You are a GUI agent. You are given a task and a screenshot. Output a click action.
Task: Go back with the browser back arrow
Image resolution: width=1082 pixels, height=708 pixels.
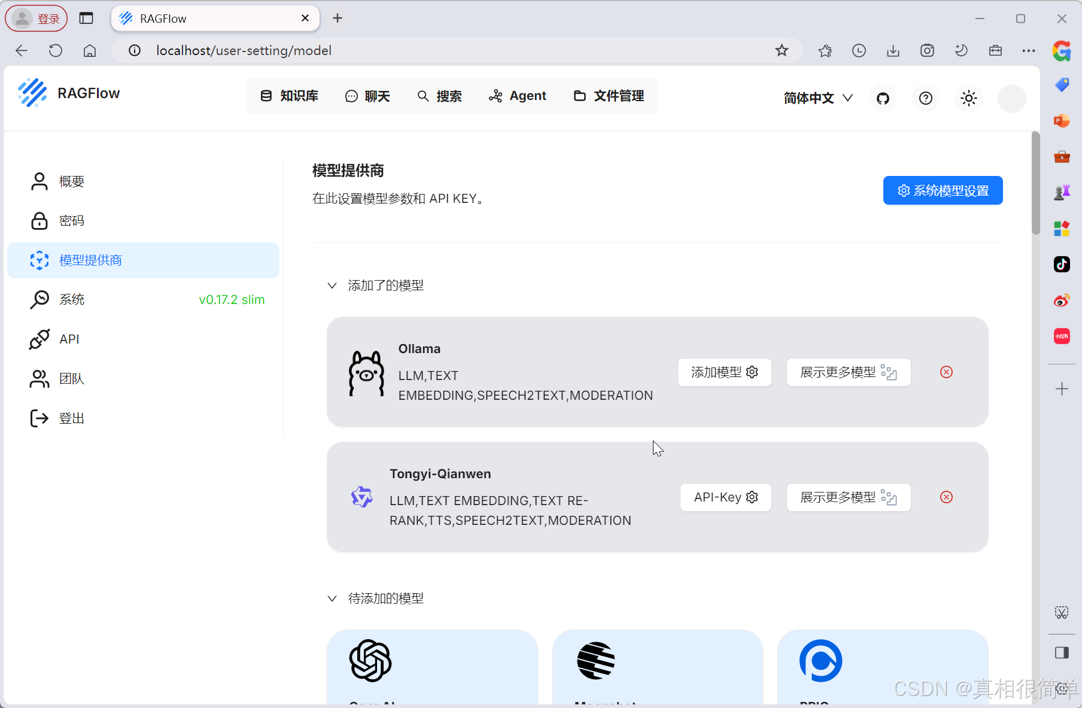22,51
